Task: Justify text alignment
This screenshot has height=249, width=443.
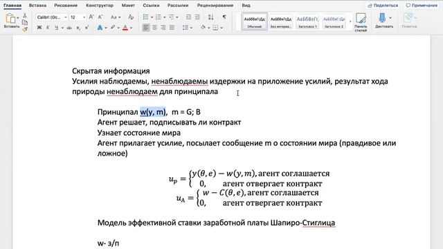Action: tap(172, 28)
